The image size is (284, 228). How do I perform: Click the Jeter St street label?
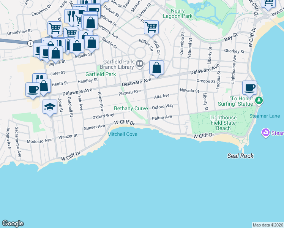pyautogui.click(x=58, y=73)
